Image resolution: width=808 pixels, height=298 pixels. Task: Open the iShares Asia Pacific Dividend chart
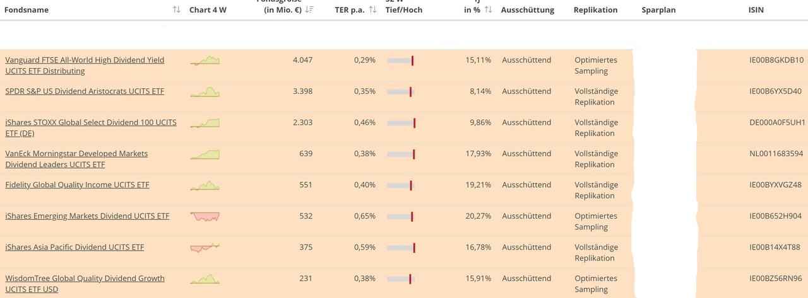pos(205,248)
